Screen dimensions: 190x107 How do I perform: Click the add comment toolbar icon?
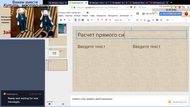pos(157,20)
